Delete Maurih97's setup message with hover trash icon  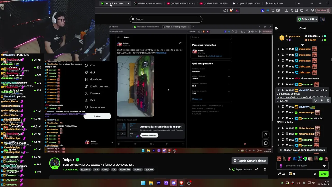[x=328, y=100]
